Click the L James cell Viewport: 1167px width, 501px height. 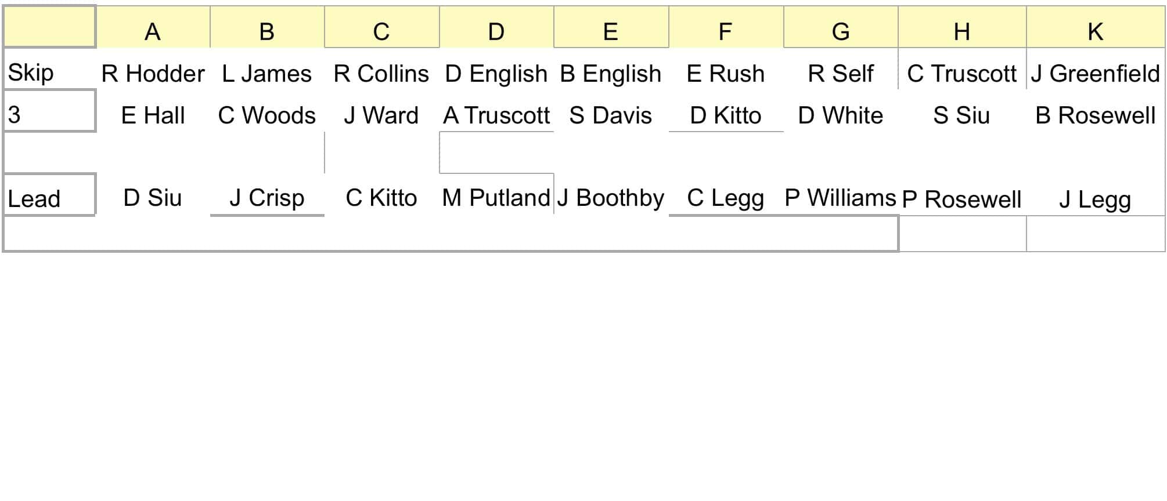(x=267, y=74)
